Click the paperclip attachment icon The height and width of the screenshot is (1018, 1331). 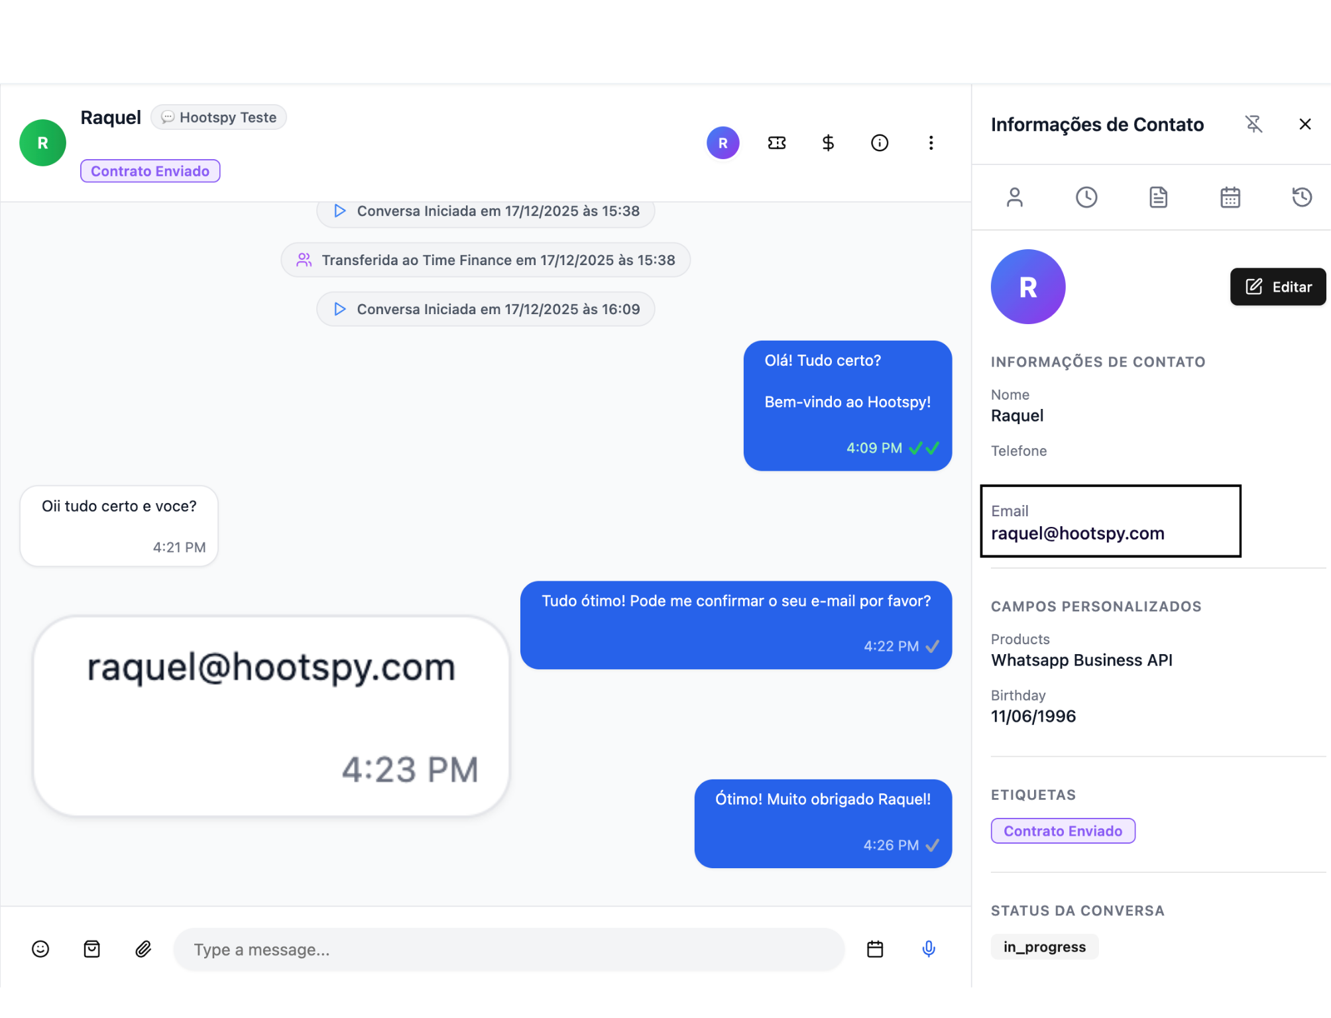pos(143,949)
